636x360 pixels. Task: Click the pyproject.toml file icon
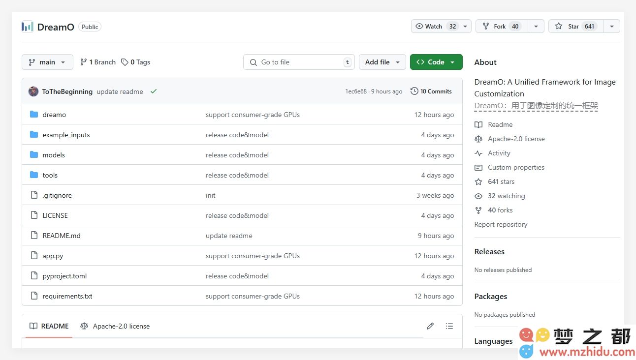pos(34,276)
